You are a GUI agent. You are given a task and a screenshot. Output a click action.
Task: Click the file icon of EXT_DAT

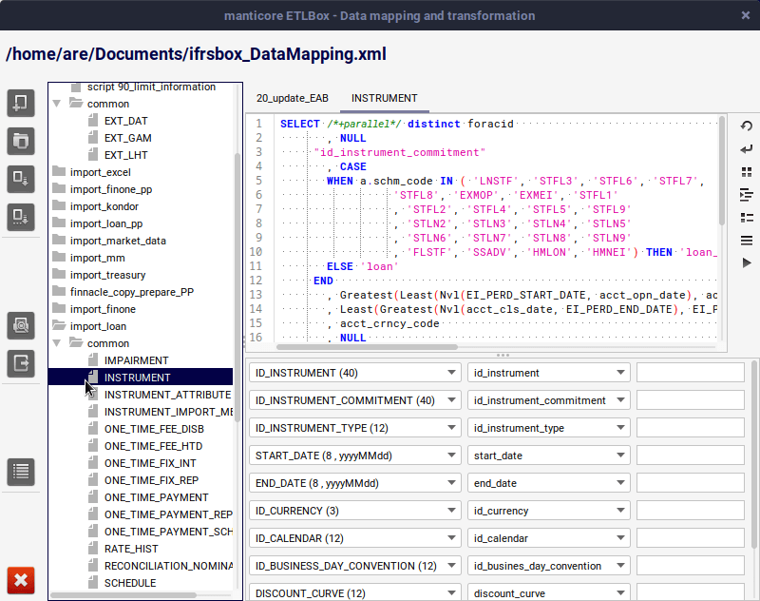[93, 121]
